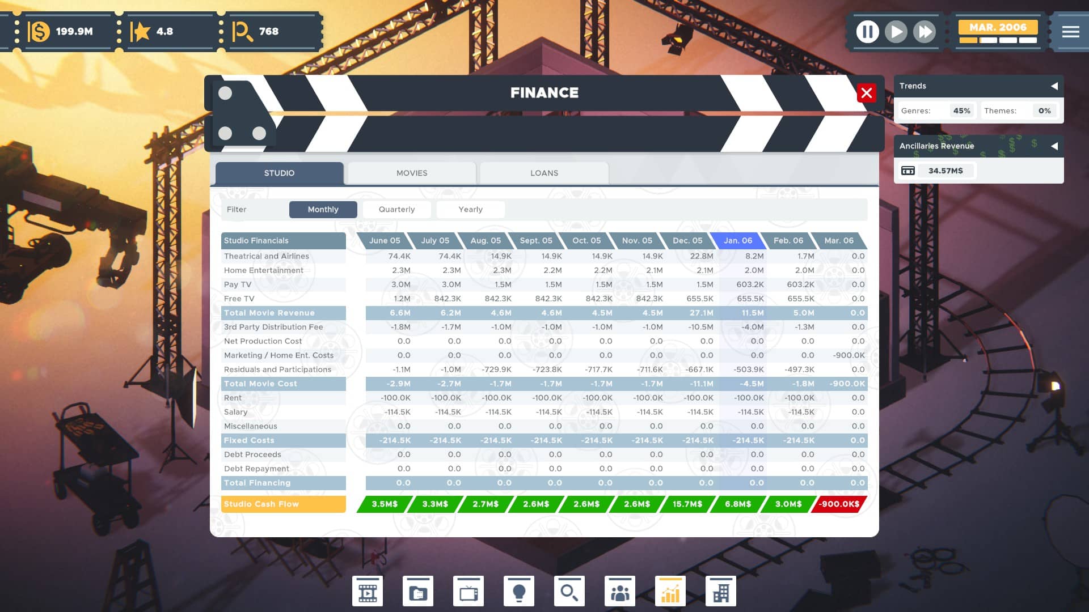This screenshot has height=612, width=1089.
Task: Select the Mar. 06 column header
Action: 839,241
